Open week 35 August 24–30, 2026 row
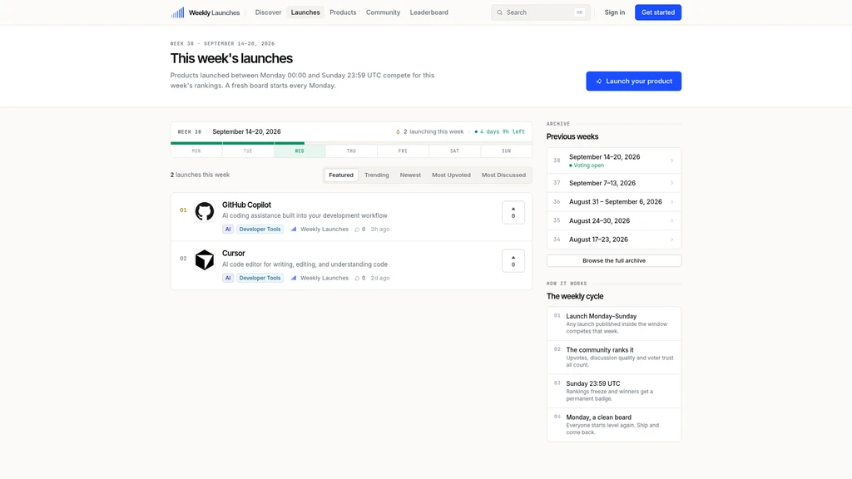 (614, 220)
